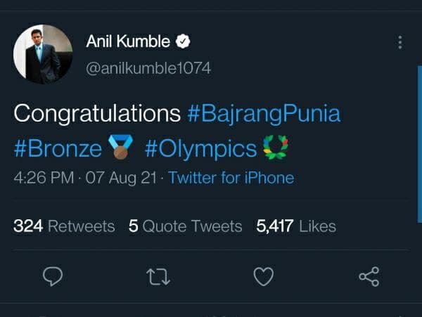
Task: Click the verified badge next to name
Action: pos(183,42)
